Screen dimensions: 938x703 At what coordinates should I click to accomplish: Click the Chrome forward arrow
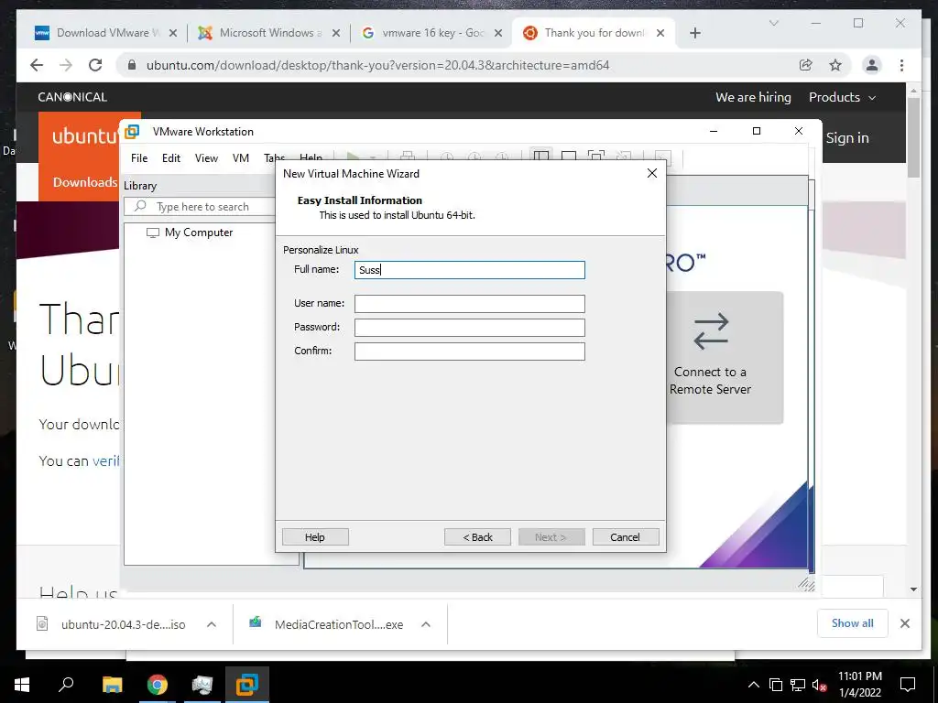(x=66, y=65)
